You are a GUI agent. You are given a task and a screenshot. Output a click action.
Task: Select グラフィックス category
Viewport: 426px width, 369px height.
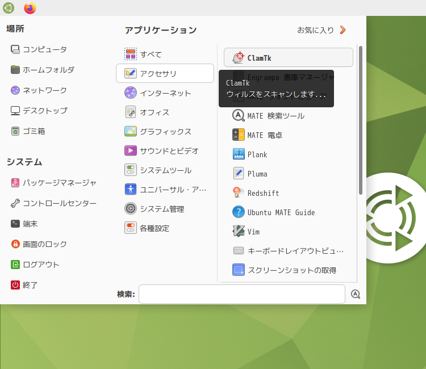165,131
